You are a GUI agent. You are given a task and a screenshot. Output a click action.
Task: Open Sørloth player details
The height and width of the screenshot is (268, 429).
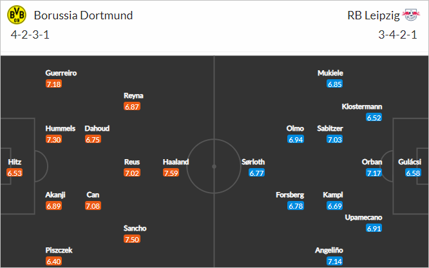[253, 162]
